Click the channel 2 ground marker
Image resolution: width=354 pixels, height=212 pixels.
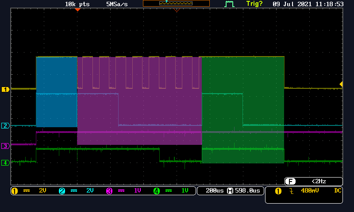click(x=5, y=125)
